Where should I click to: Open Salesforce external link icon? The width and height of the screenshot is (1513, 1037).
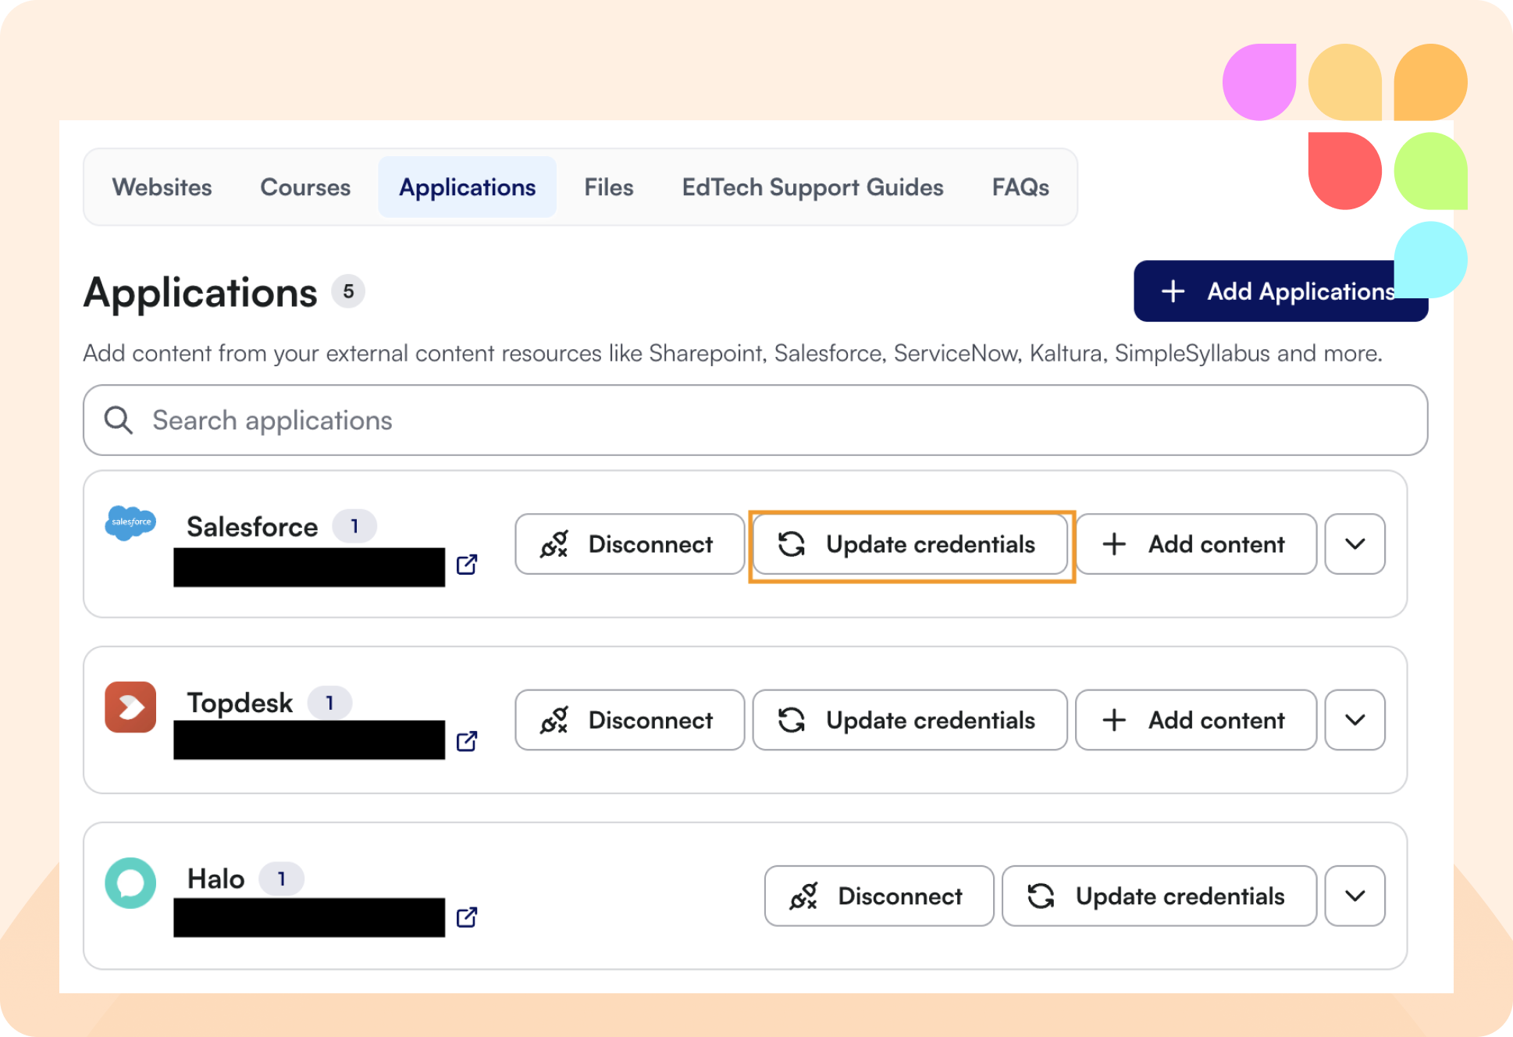(467, 565)
